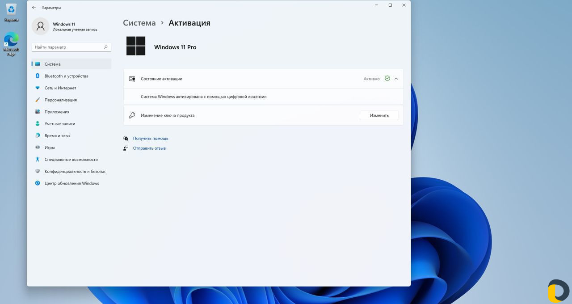
Task: Minimize the Параметры window
Action: point(376,5)
